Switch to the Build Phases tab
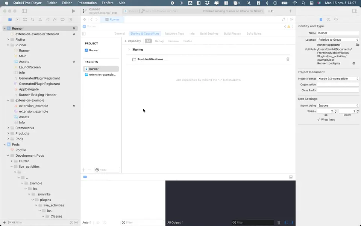 [232, 34]
